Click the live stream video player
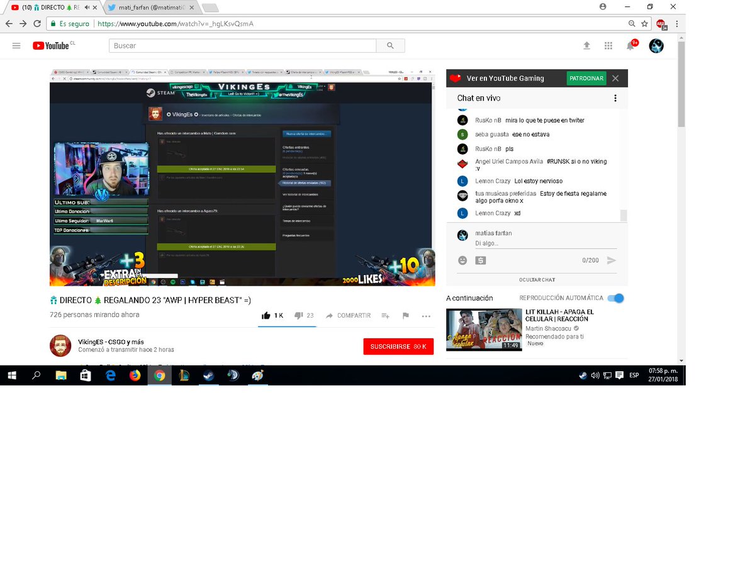Viewport: 755px width, 563px height. [242, 177]
